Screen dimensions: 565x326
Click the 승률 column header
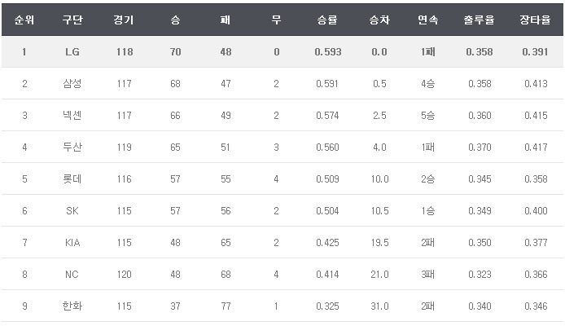[x=327, y=20]
